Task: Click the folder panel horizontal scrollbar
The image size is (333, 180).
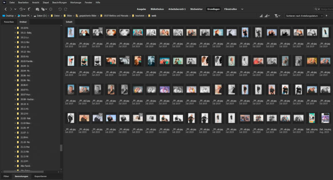Action: pyautogui.click(x=23, y=172)
